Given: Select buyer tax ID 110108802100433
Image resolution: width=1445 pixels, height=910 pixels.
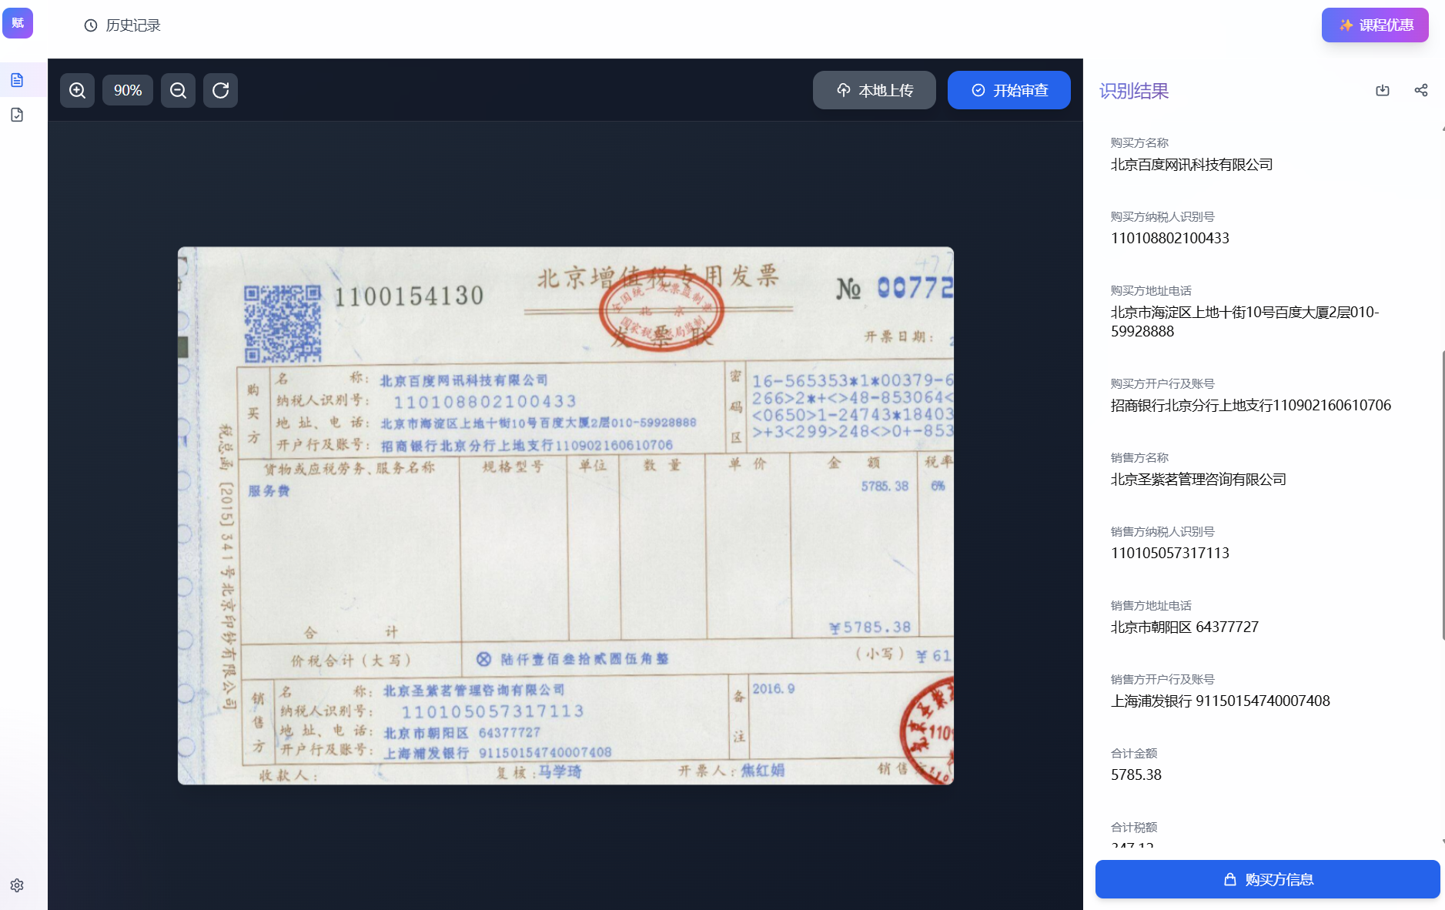Looking at the screenshot, I should (1170, 239).
